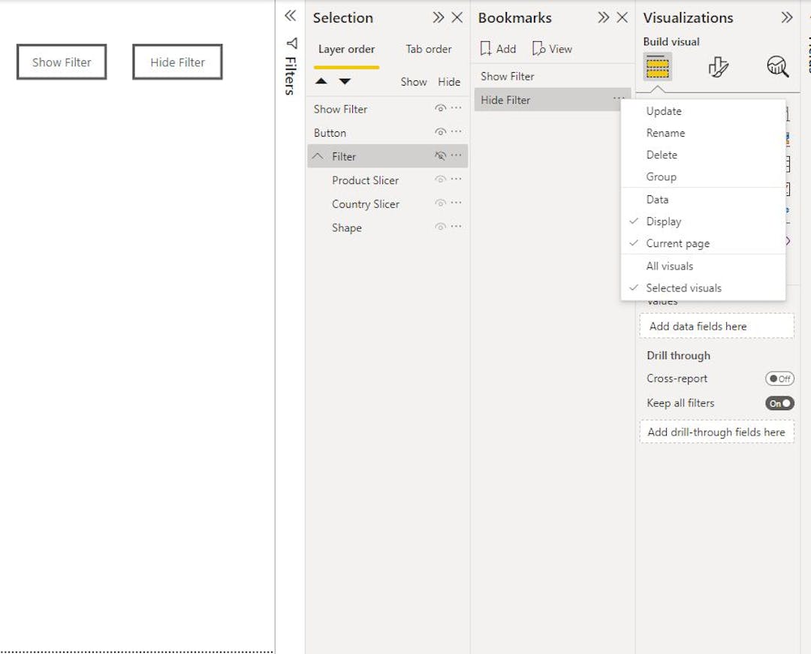The width and height of the screenshot is (811, 654).
Task: Click the View bookmarks icon
Action: (x=552, y=48)
